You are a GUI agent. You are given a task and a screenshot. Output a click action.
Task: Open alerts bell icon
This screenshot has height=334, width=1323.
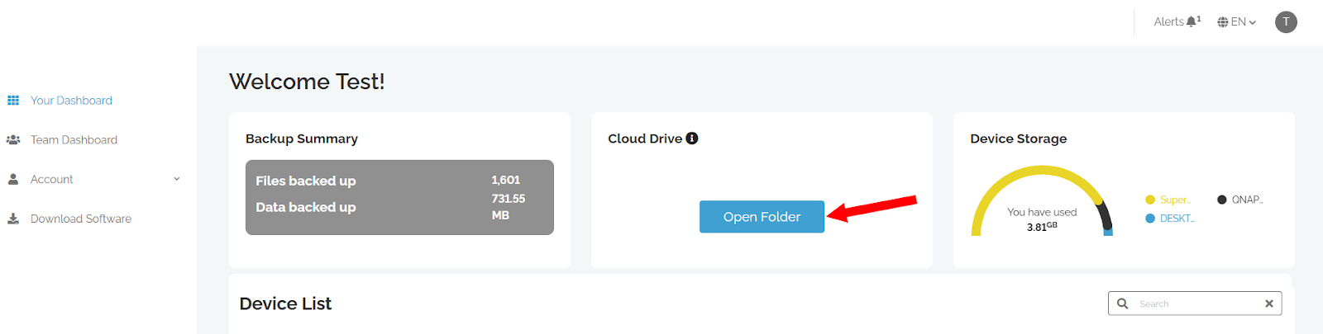coord(1192,21)
